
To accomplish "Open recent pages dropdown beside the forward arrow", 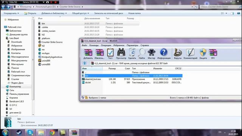I will 12,7.
